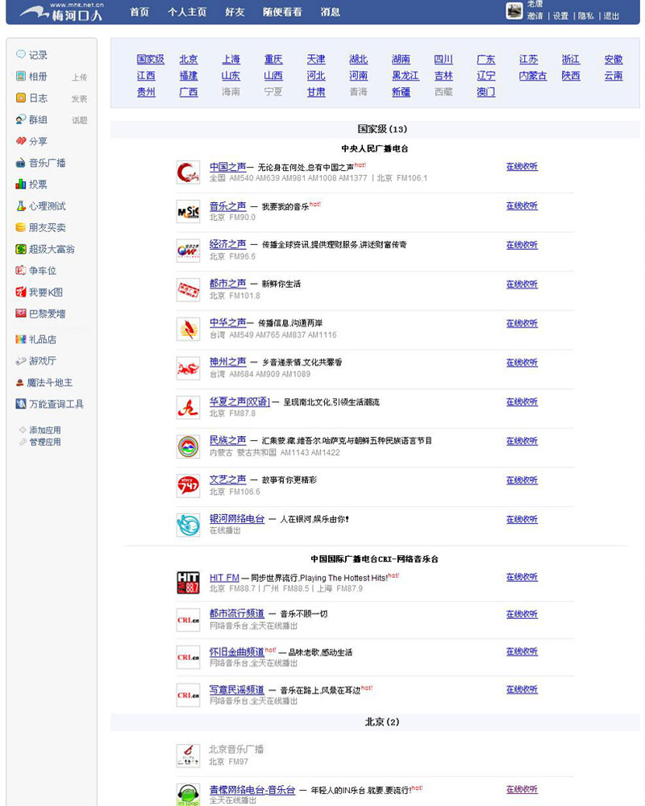The image size is (645, 806).
Task: Click 在线收听 for HIT FM
Action: (522, 577)
